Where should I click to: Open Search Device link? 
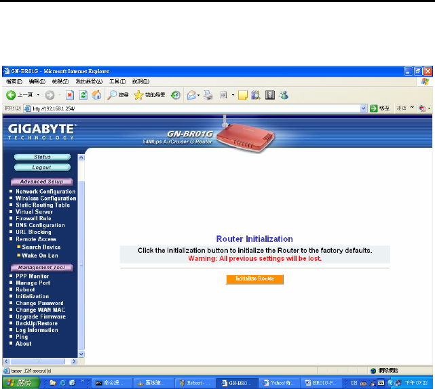41,247
